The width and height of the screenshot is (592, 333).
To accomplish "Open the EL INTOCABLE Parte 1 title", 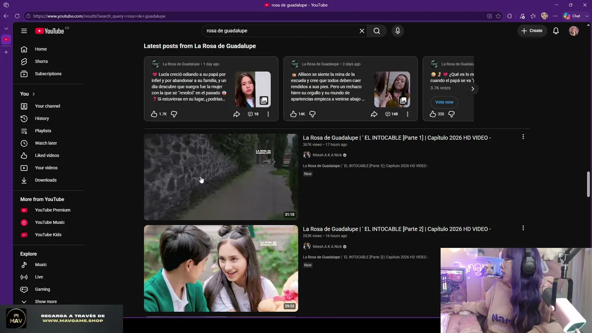I will coord(397,138).
